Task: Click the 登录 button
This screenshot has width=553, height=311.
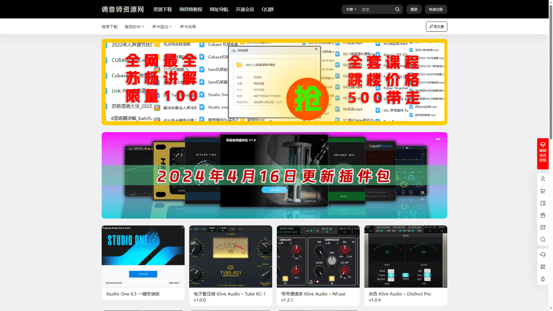Action: 414,9
